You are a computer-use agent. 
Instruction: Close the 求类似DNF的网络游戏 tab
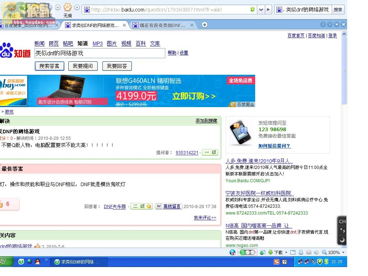[124, 25]
